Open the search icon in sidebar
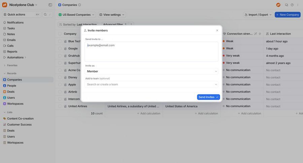This screenshot has width=303, height=163. (45, 14)
